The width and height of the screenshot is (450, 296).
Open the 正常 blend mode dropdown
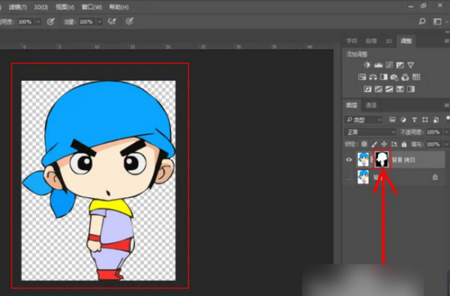tap(370, 132)
